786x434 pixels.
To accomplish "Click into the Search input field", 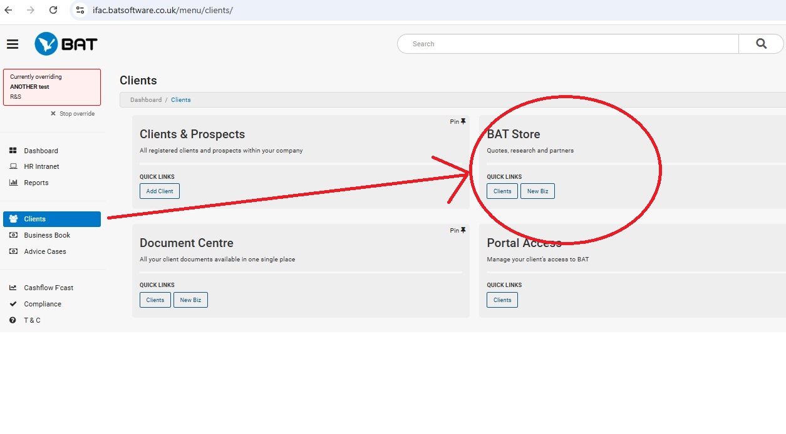I will pos(568,44).
